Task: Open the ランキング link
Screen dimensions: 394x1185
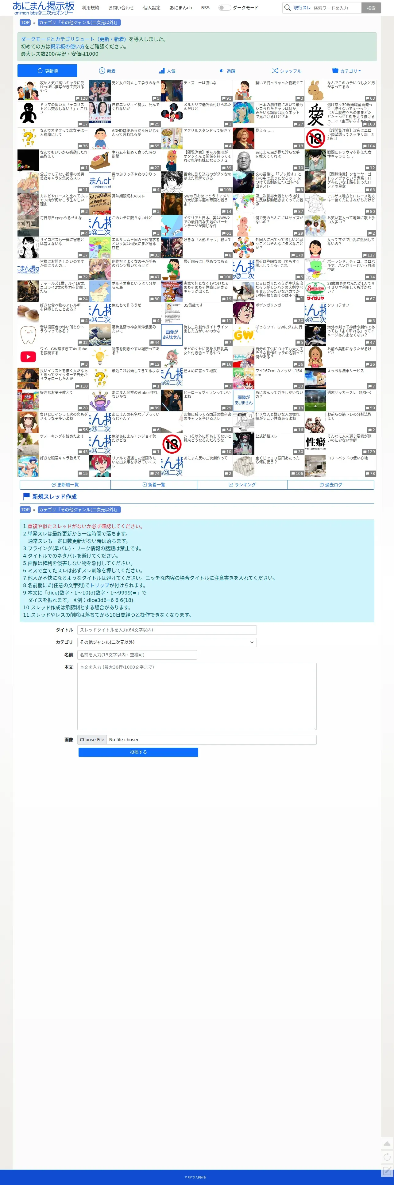Action: tap(242, 485)
